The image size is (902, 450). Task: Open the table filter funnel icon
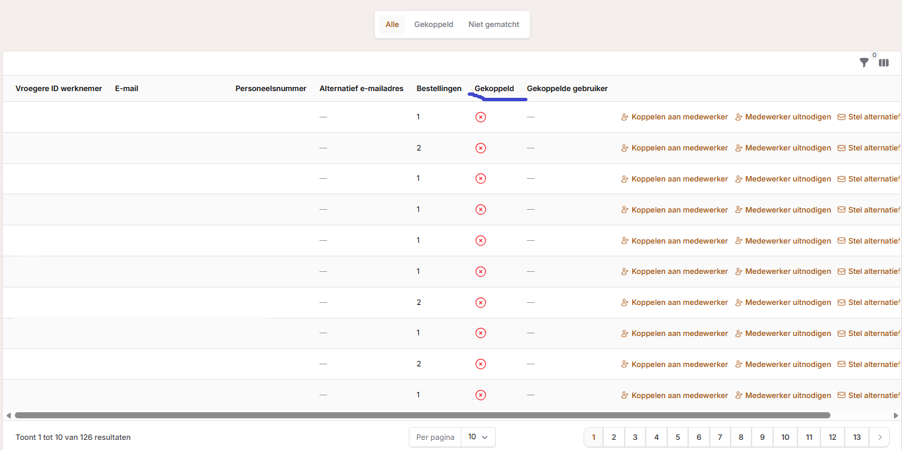864,63
